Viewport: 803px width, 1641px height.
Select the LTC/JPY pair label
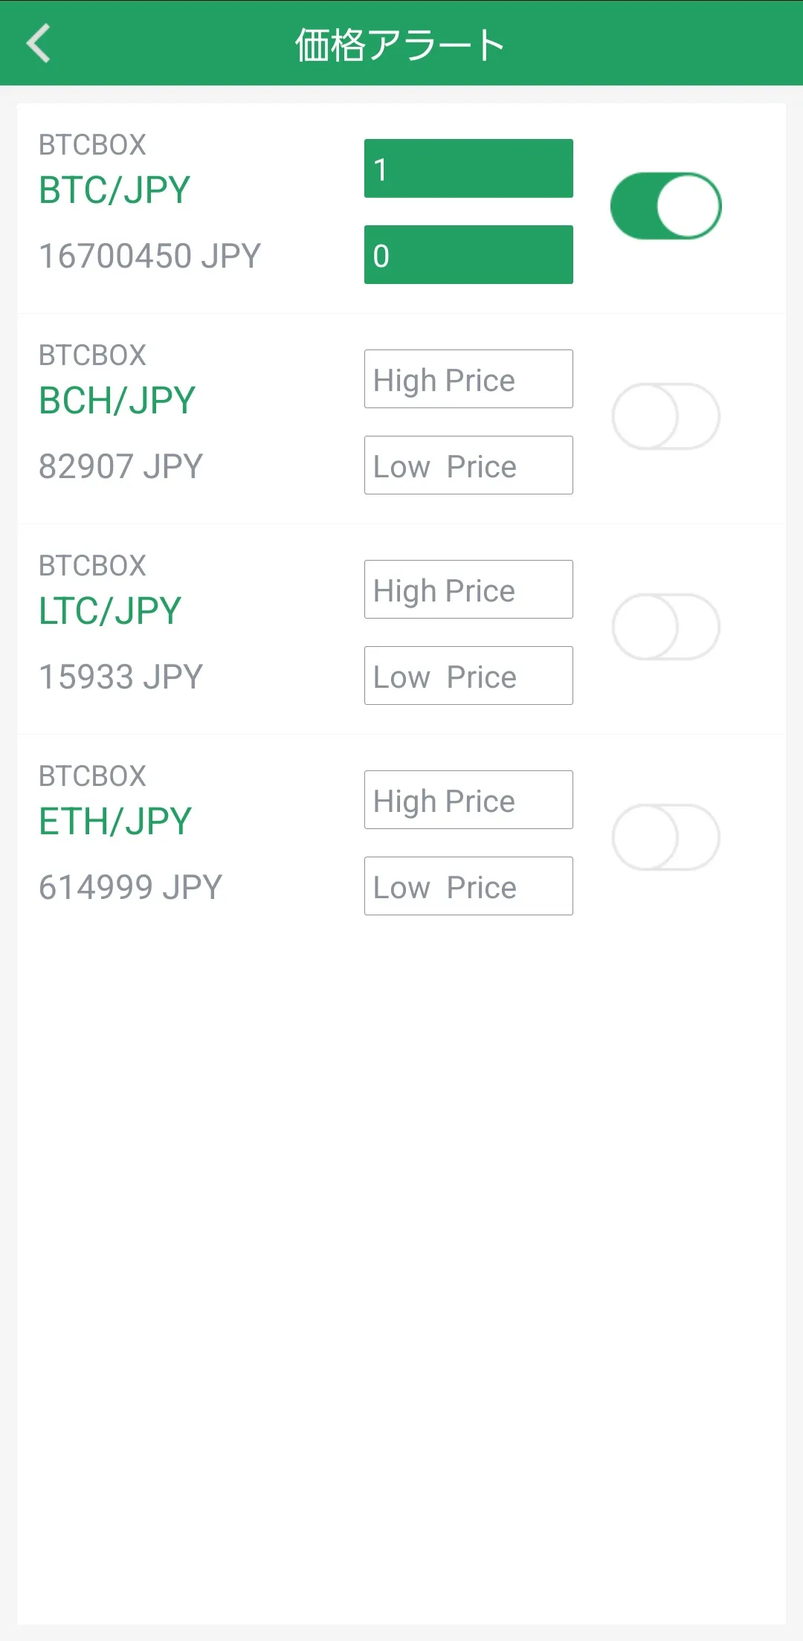coord(110,611)
